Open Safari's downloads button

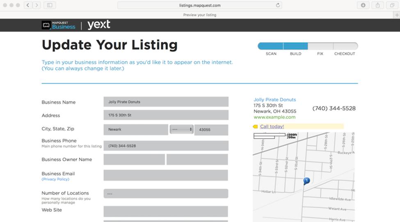tap(363, 5)
